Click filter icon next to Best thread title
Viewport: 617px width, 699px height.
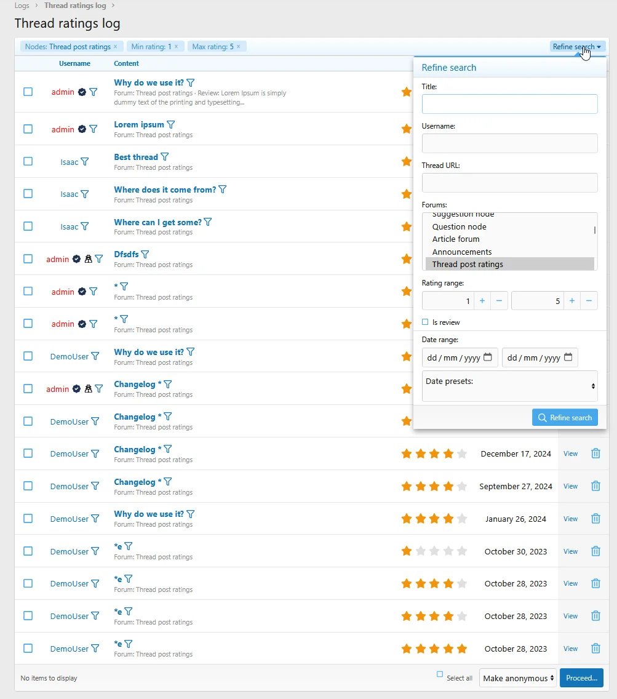164,157
